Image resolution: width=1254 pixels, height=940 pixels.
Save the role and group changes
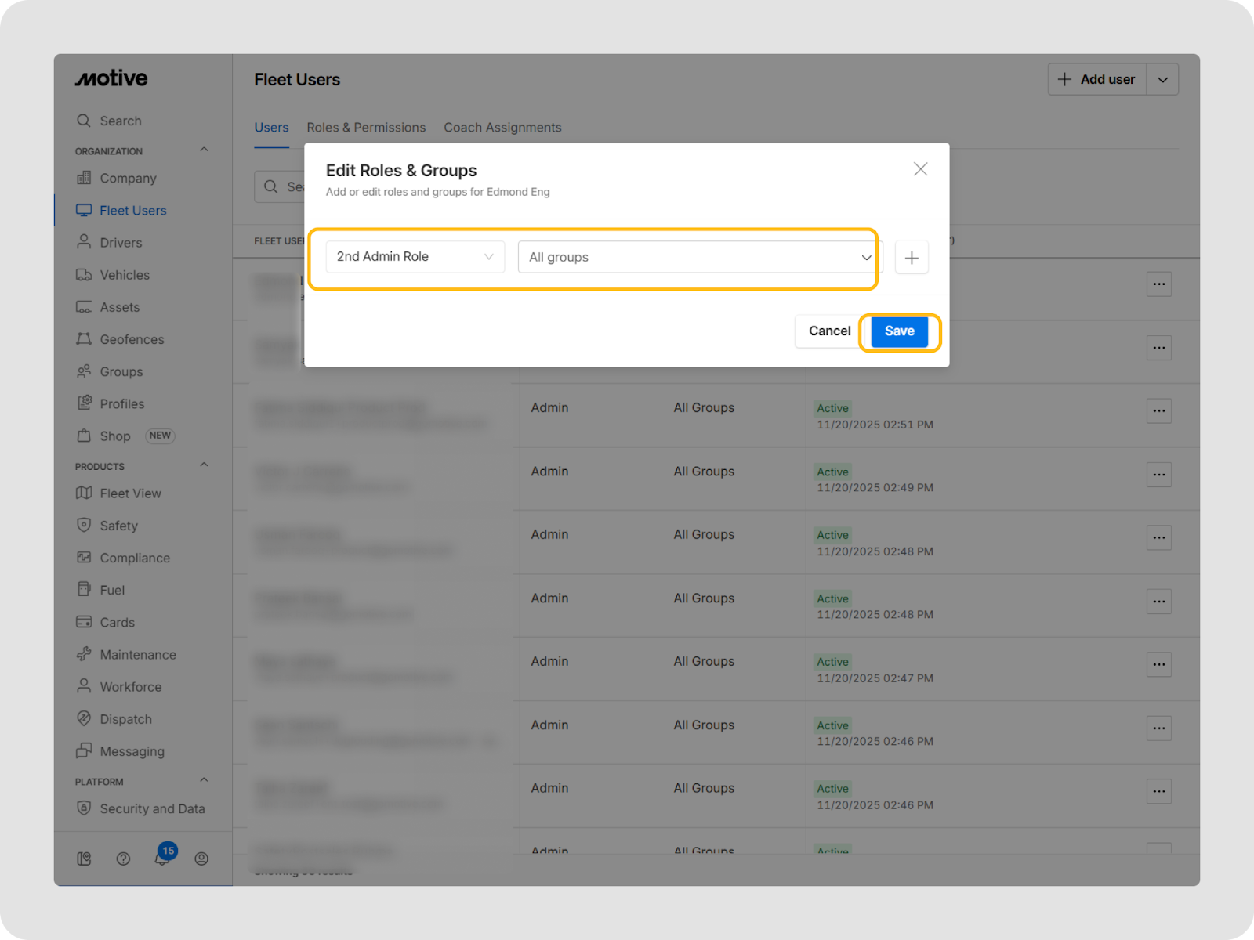pos(899,331)
